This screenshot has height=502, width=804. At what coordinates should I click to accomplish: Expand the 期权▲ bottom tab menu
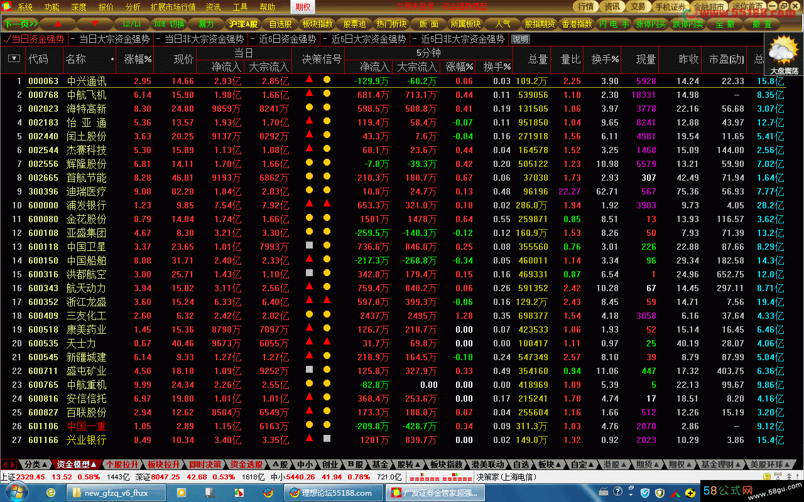point(680,465)
